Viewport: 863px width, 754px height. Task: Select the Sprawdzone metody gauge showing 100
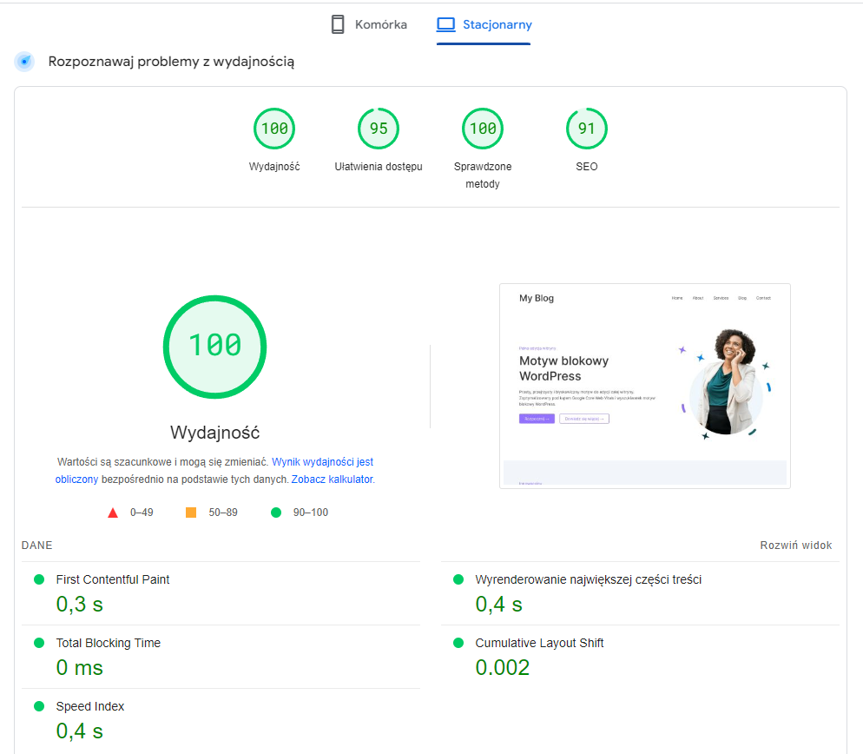tap(482, 128)
